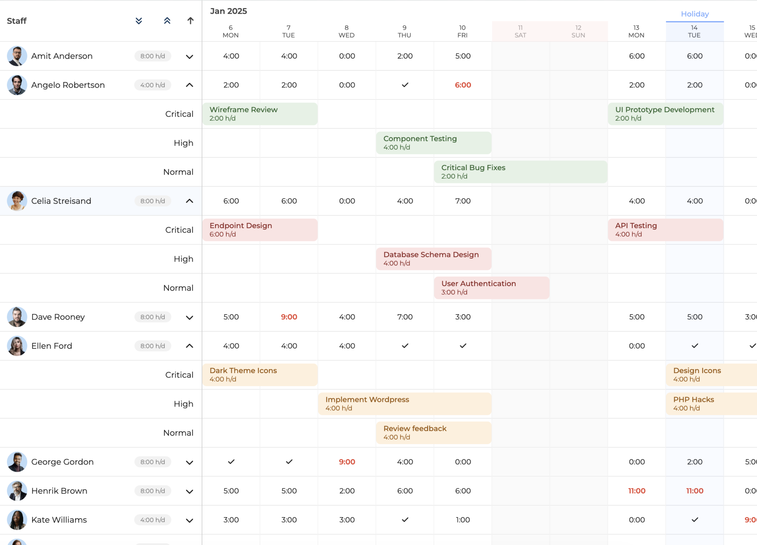Click Ellen Ford's Friday 10 checkmark

point(463,346)
